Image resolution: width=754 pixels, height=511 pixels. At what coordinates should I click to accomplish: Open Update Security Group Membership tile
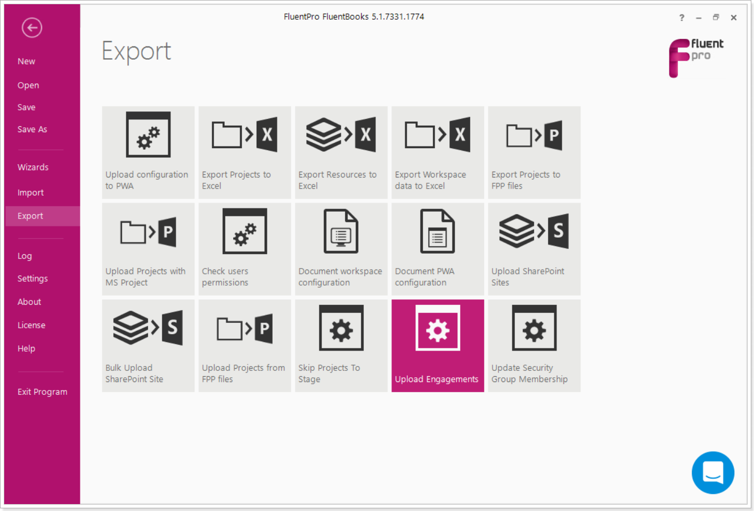pos(534,346)
